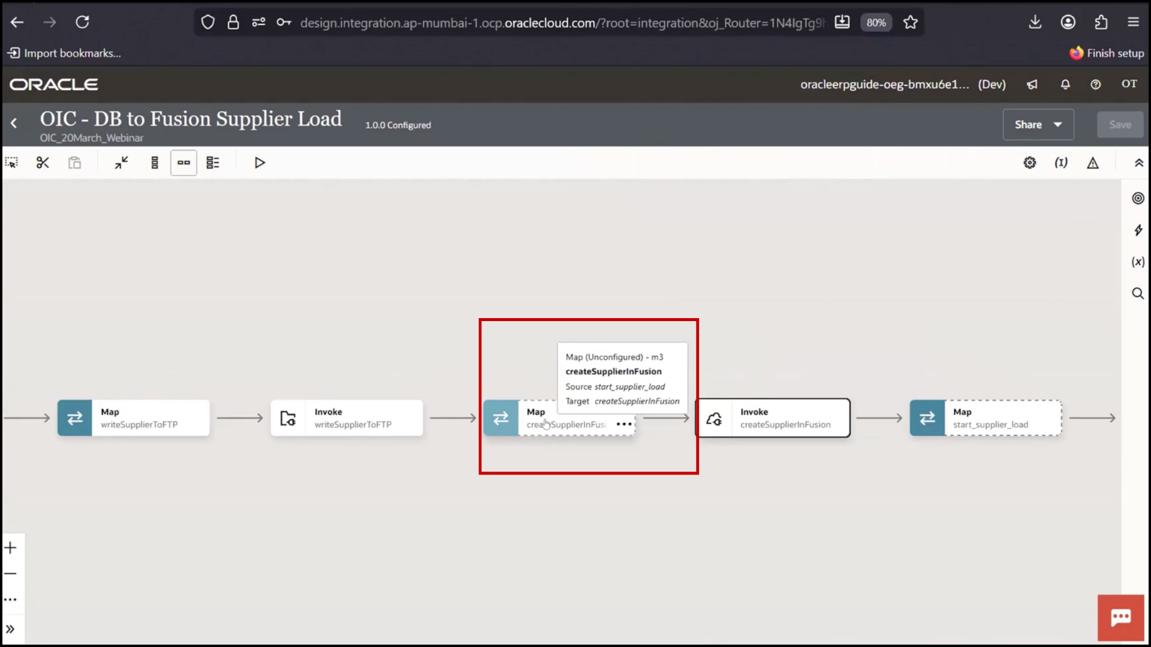Click the paste clipboard icon
This screenshot has height=647, width=1151.
(74, 162)
